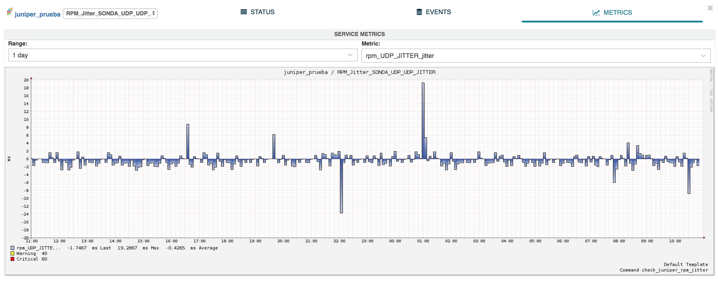718x282 pixels.
Task: Open the RPM_Jitter_SONDA_UDP_UDP service selector
Action: point(110,14)
